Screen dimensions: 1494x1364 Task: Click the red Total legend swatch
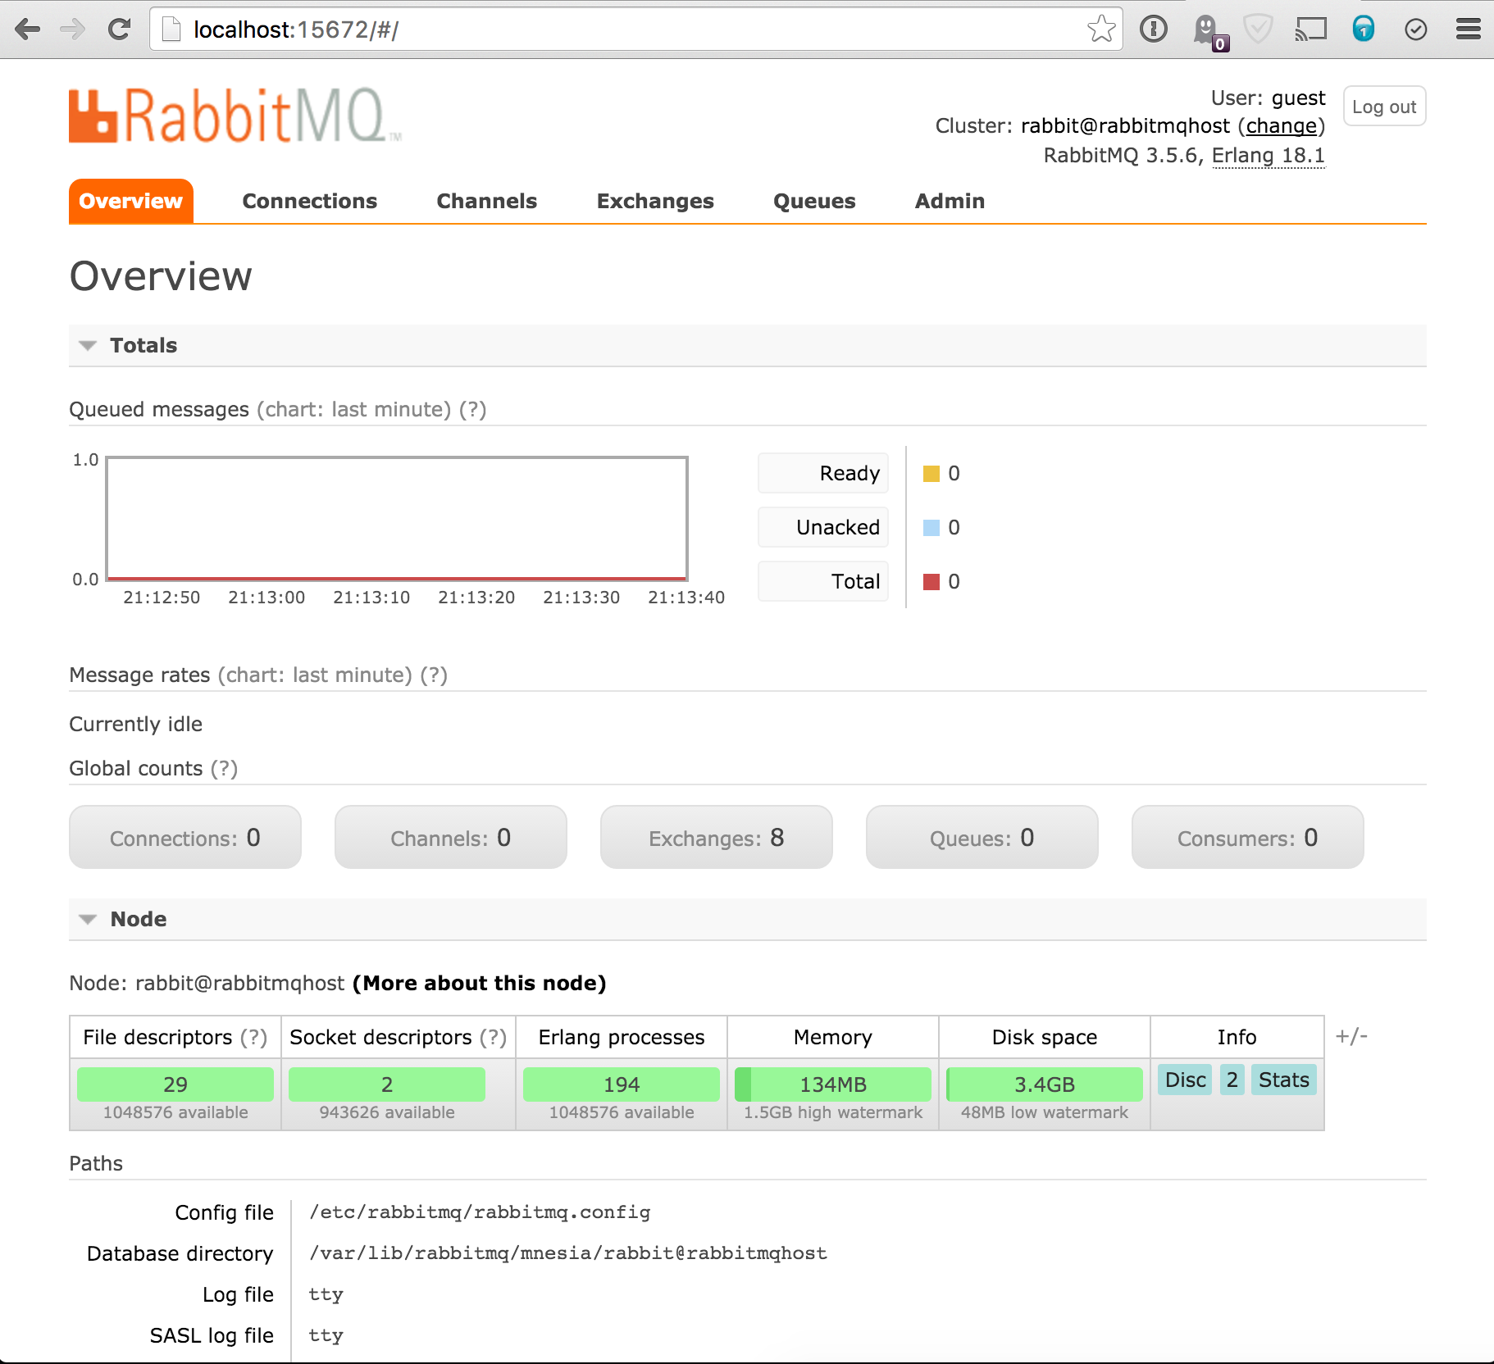point(931,582)
